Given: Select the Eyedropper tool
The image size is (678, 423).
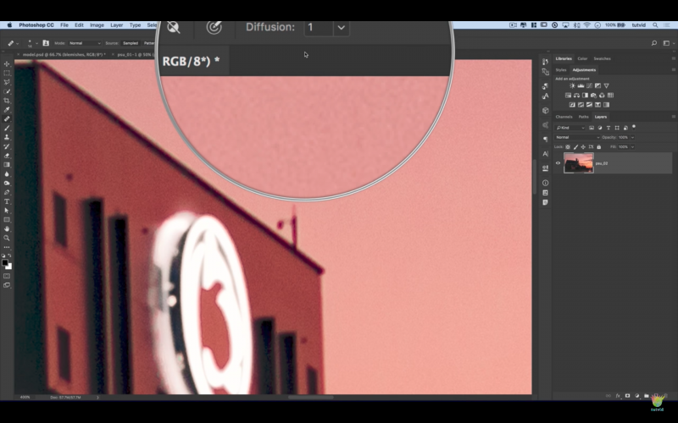Looking at the screenshot, I should pyautogui.click(x=7, y=110).
